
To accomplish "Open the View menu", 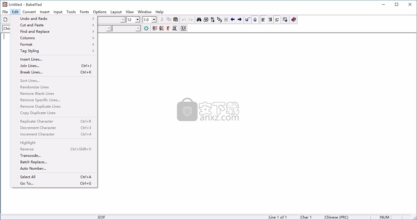I will 130,12.
